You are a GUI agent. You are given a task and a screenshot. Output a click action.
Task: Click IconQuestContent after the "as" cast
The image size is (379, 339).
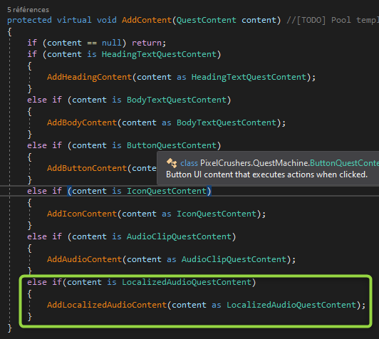click(x=217, y=214)
